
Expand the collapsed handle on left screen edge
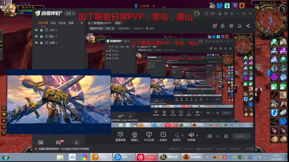(x=1, y=45)
